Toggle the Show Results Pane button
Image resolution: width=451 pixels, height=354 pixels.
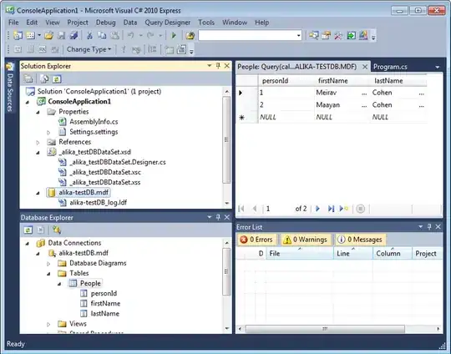[x=55, y=49]
